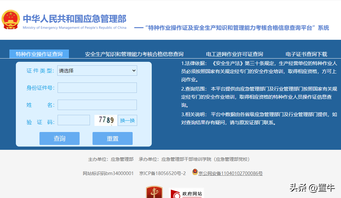Click the 主办单位:应急管理部 text
This screenshot has height=198, width=341.
click(x=111, y=159)
